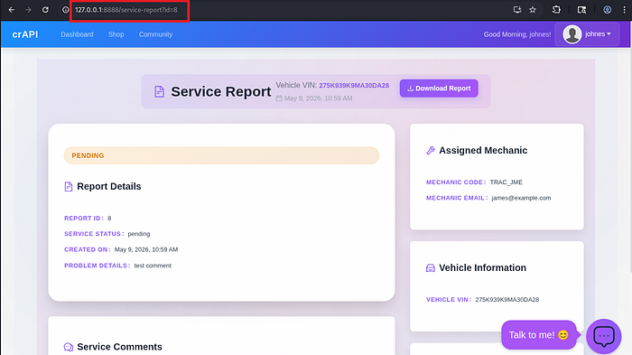Viewport: 632px width, 355px height.
Task: Click install app icon in address bar
Action: (517, 10)
